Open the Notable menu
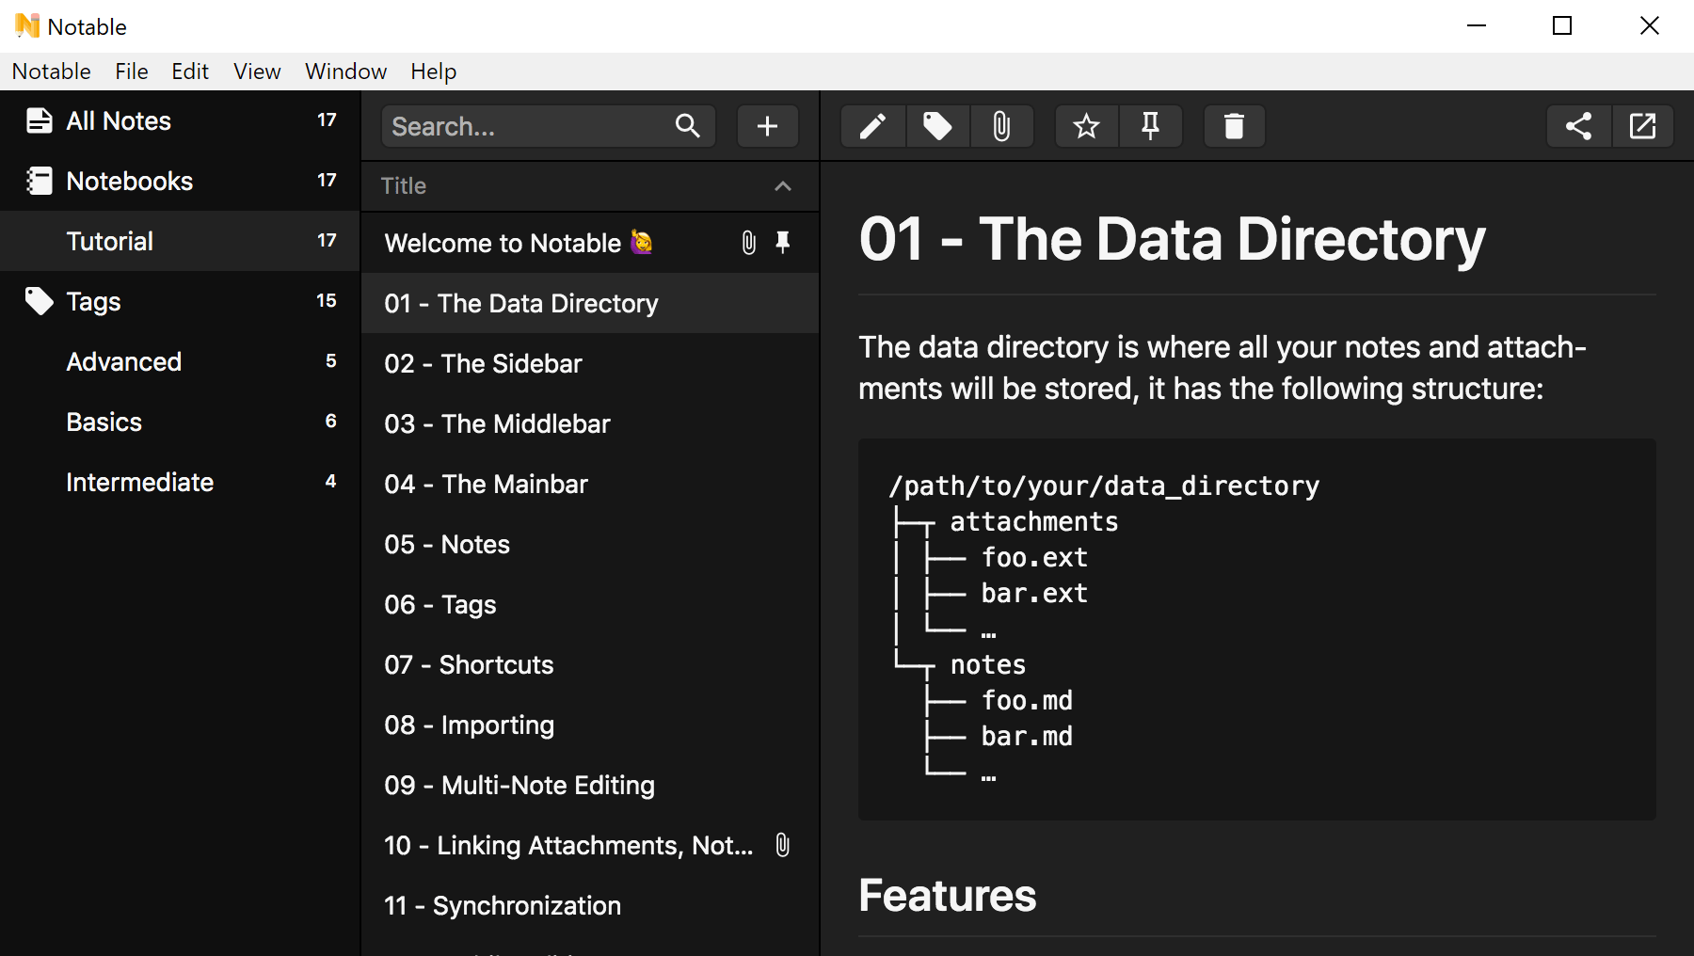 click(52, 72)
